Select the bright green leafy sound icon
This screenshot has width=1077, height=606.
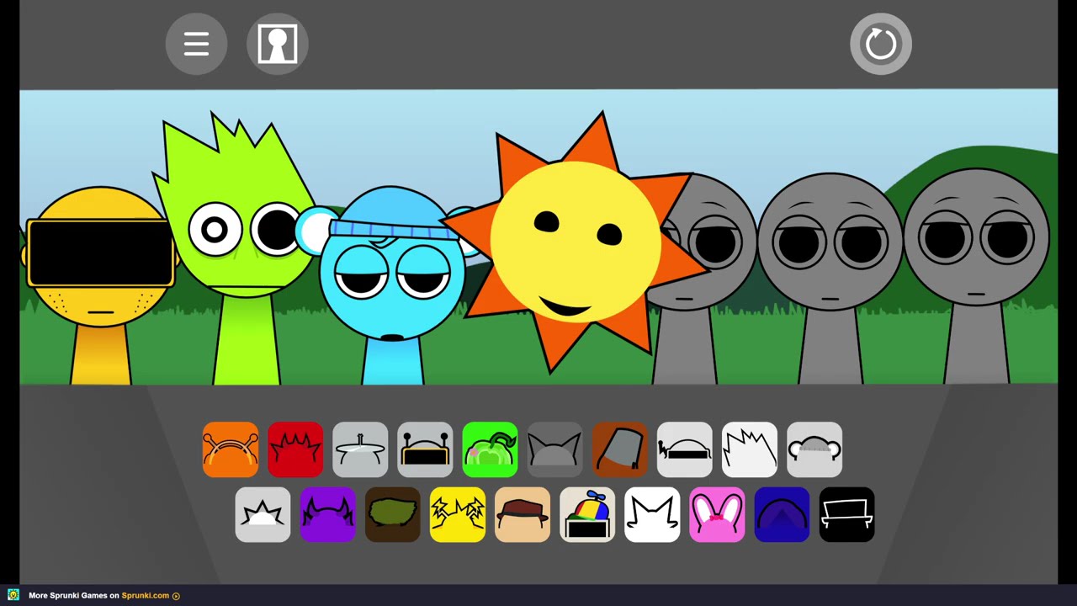pyautogui.click(x=490, y=449)
